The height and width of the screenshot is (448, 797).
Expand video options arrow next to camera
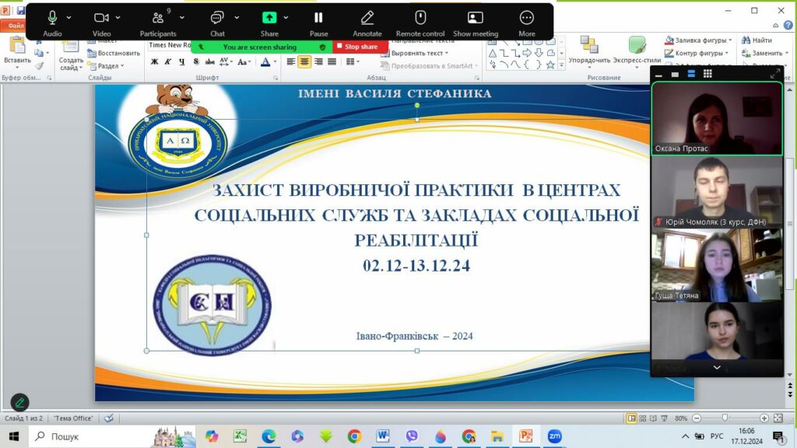tap(118, 17)
